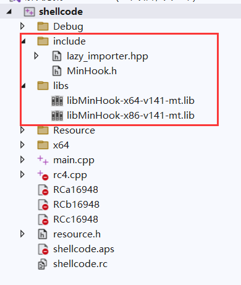Viewport: 241px width, 285px height.
Task: Click the excluded rc4.cpp file icon
Action: point(43,175)
